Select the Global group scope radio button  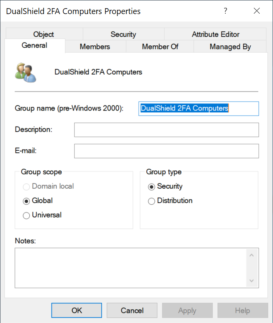click(x=27, y=201)
